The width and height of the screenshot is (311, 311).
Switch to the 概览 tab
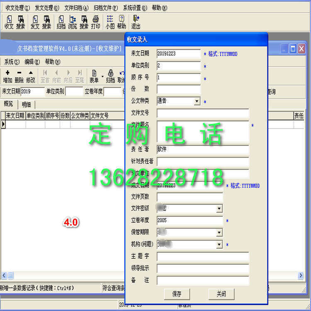click(x=9, y=104)
